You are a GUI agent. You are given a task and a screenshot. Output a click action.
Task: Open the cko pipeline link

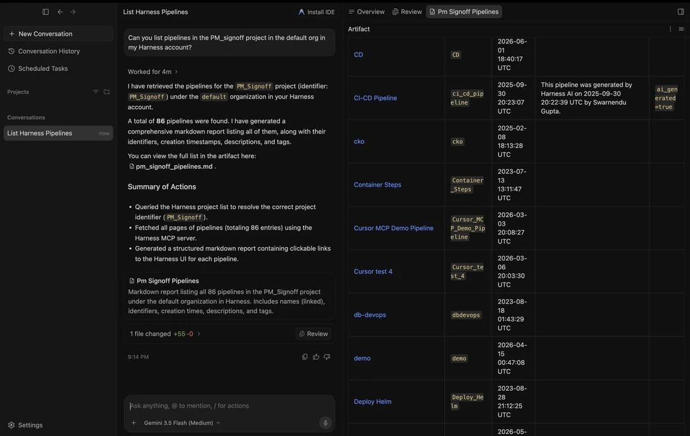359,142
